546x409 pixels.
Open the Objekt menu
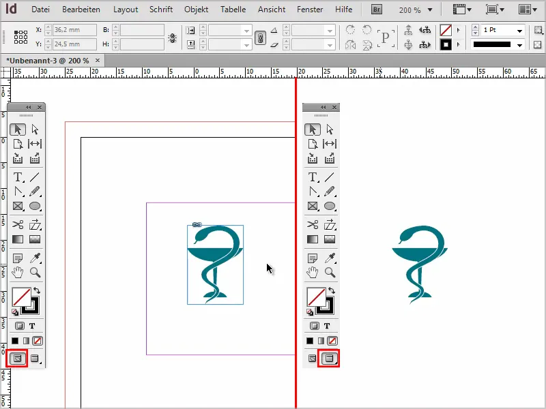click(x=196, y=10)
